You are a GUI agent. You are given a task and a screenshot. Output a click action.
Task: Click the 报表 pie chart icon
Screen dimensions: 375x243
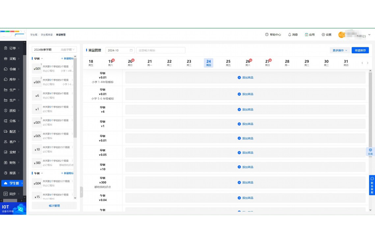click(6, 173)
